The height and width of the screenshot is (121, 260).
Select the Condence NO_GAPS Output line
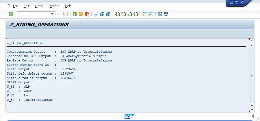(x=56, y=56)
